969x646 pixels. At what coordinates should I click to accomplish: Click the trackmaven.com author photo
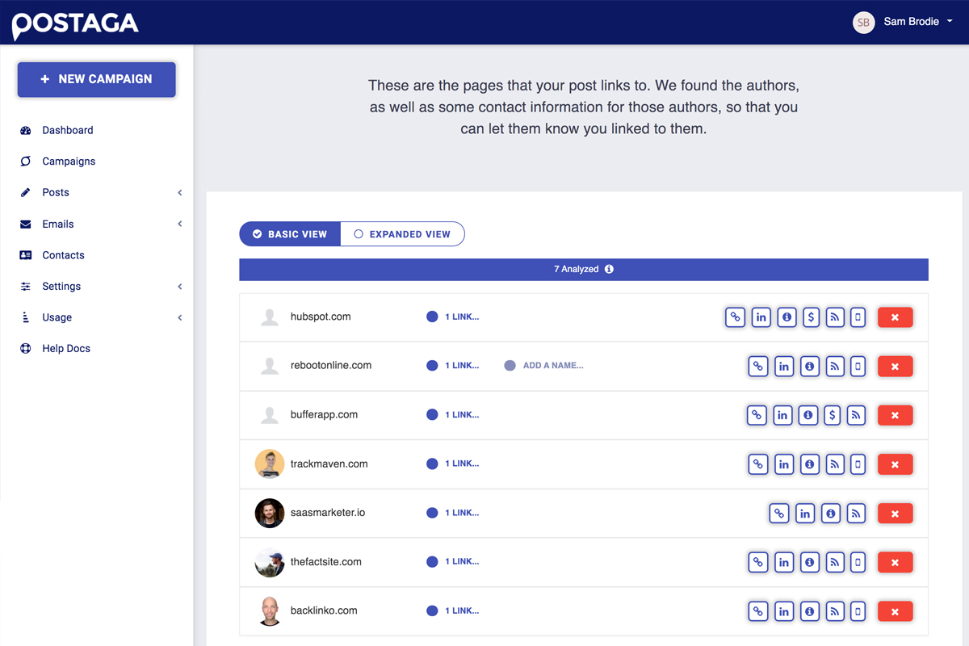270,464
